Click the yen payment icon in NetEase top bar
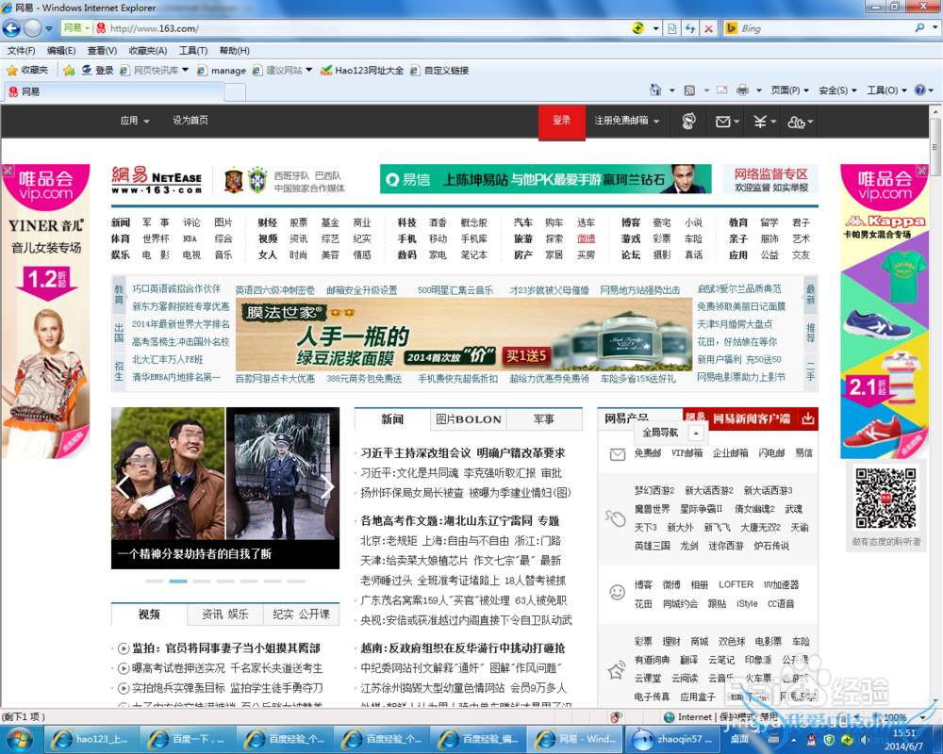Viewport: 943px width, 754px height. coord(760,123)
